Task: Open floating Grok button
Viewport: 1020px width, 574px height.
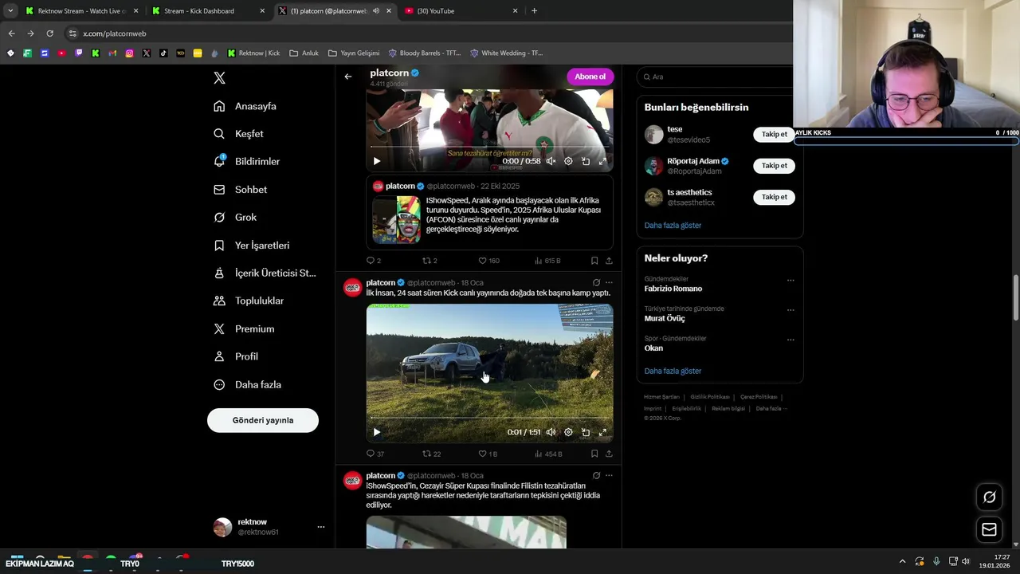Action: (x=989, y=497)
